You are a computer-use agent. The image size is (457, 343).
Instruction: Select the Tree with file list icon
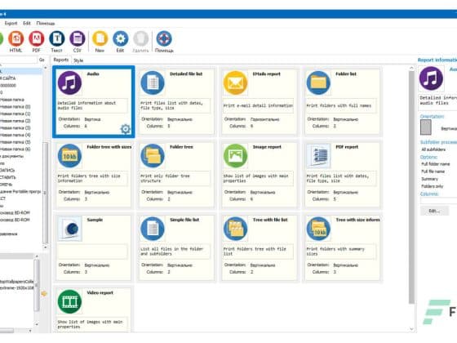coord(236,229)
